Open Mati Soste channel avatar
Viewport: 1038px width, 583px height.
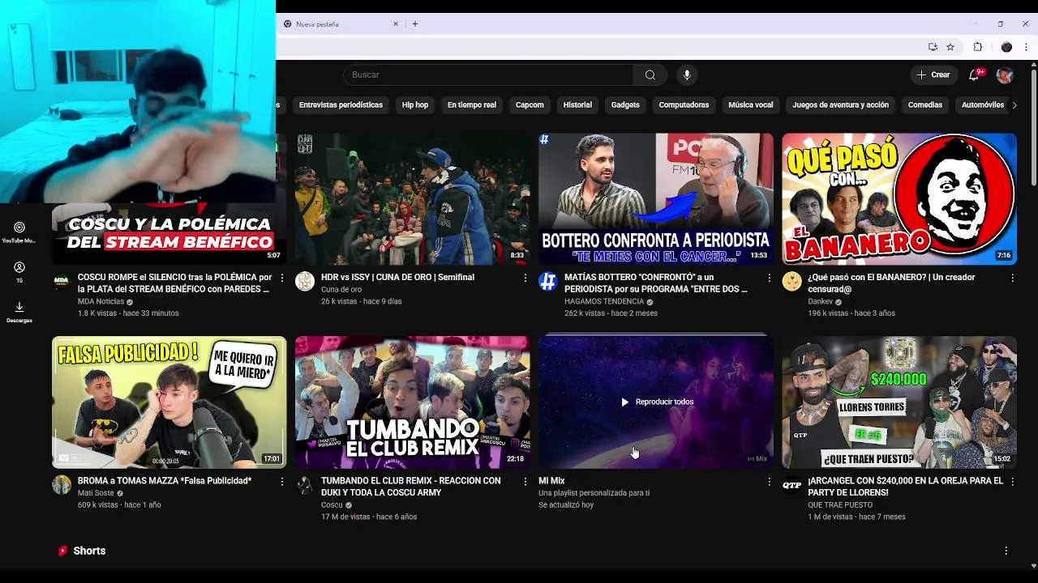coord(62,485)
